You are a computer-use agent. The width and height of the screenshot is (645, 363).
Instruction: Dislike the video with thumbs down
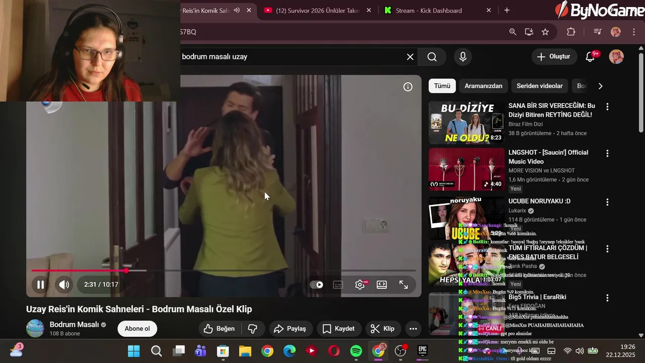point(253,329)
